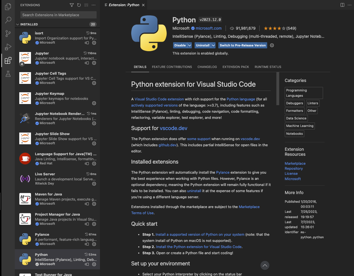Close the Extension: Python tab
Image resolution: width=354 pixels, height=276 pixels.
[143, 5]
